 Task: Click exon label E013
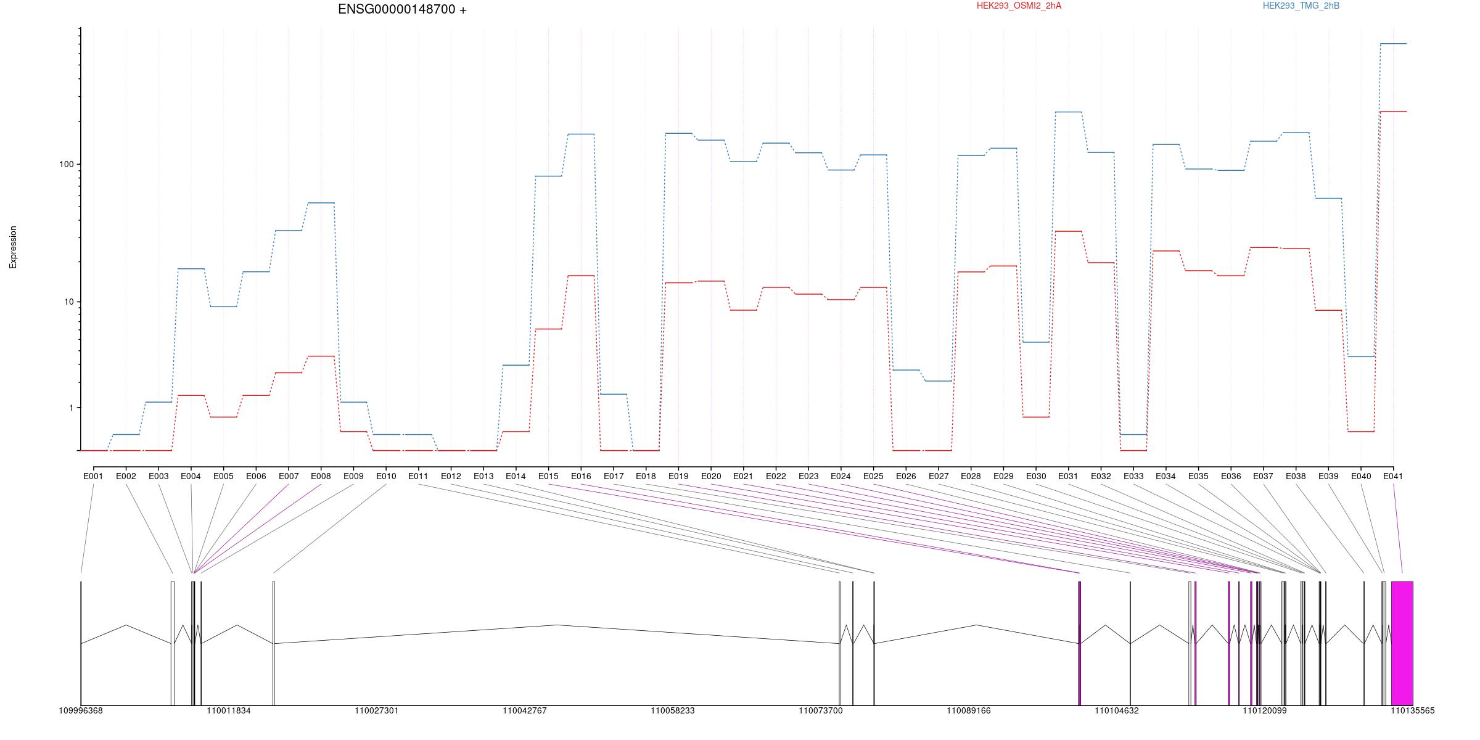point(483,476)
